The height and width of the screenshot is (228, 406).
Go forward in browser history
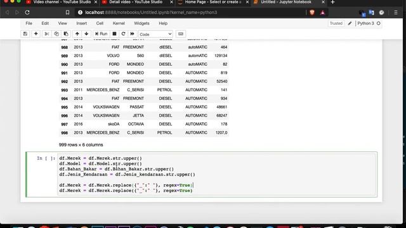17,13
